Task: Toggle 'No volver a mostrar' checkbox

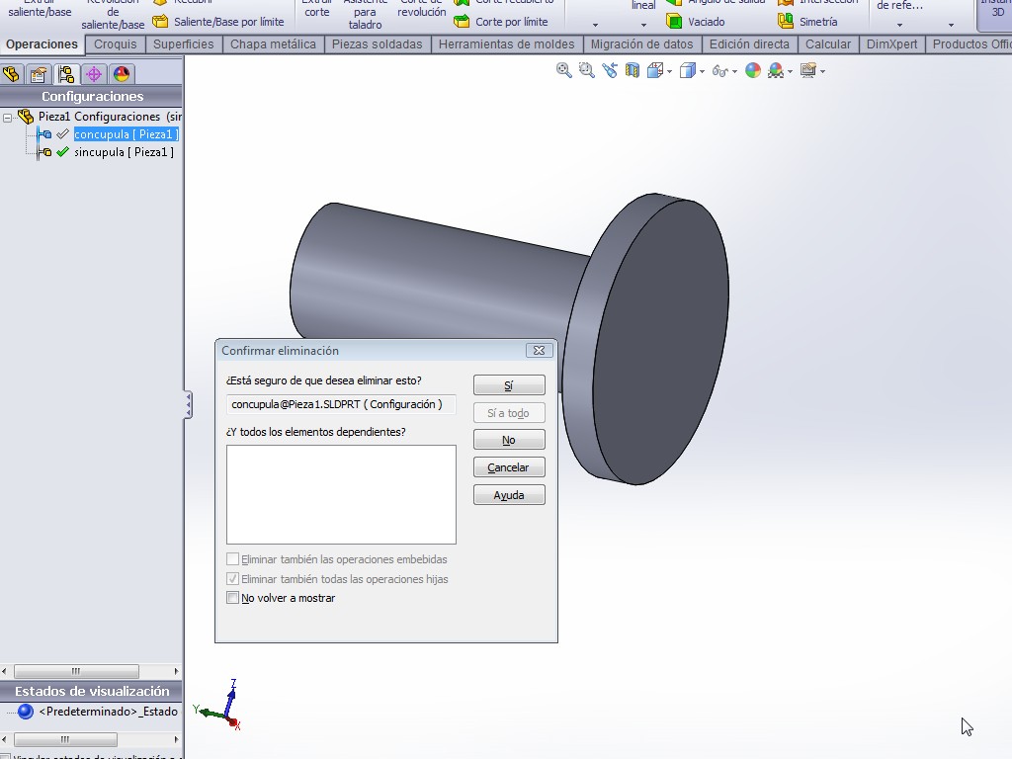Action: [233, 598]
